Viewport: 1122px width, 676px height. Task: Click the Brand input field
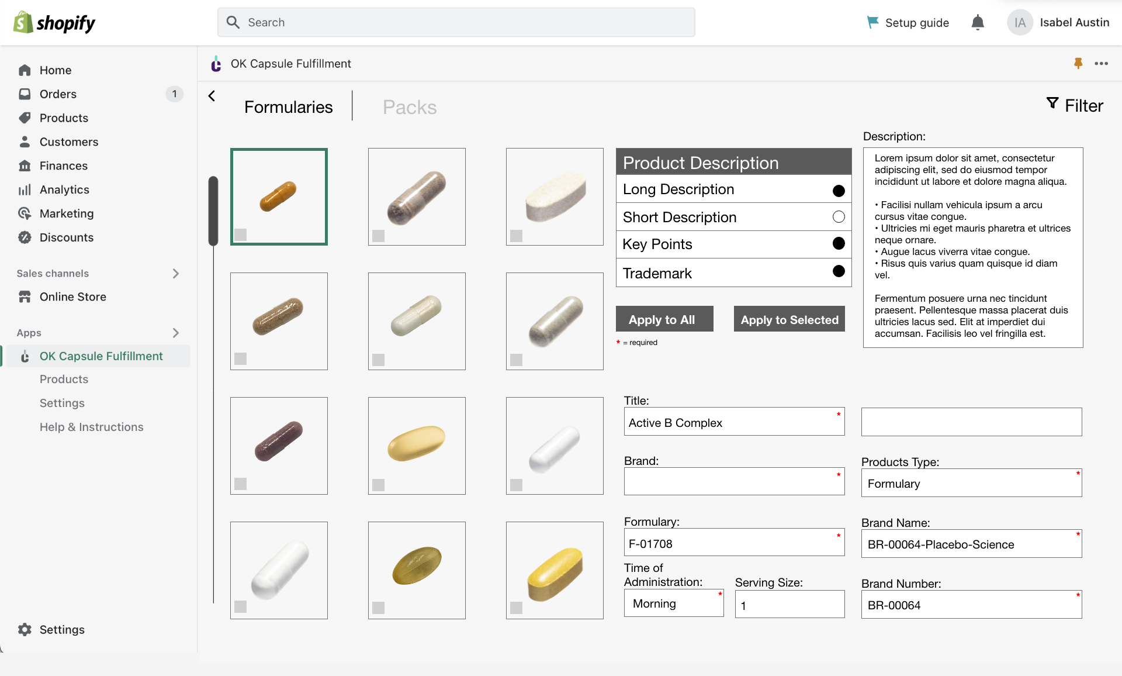(x=733, y=482)
